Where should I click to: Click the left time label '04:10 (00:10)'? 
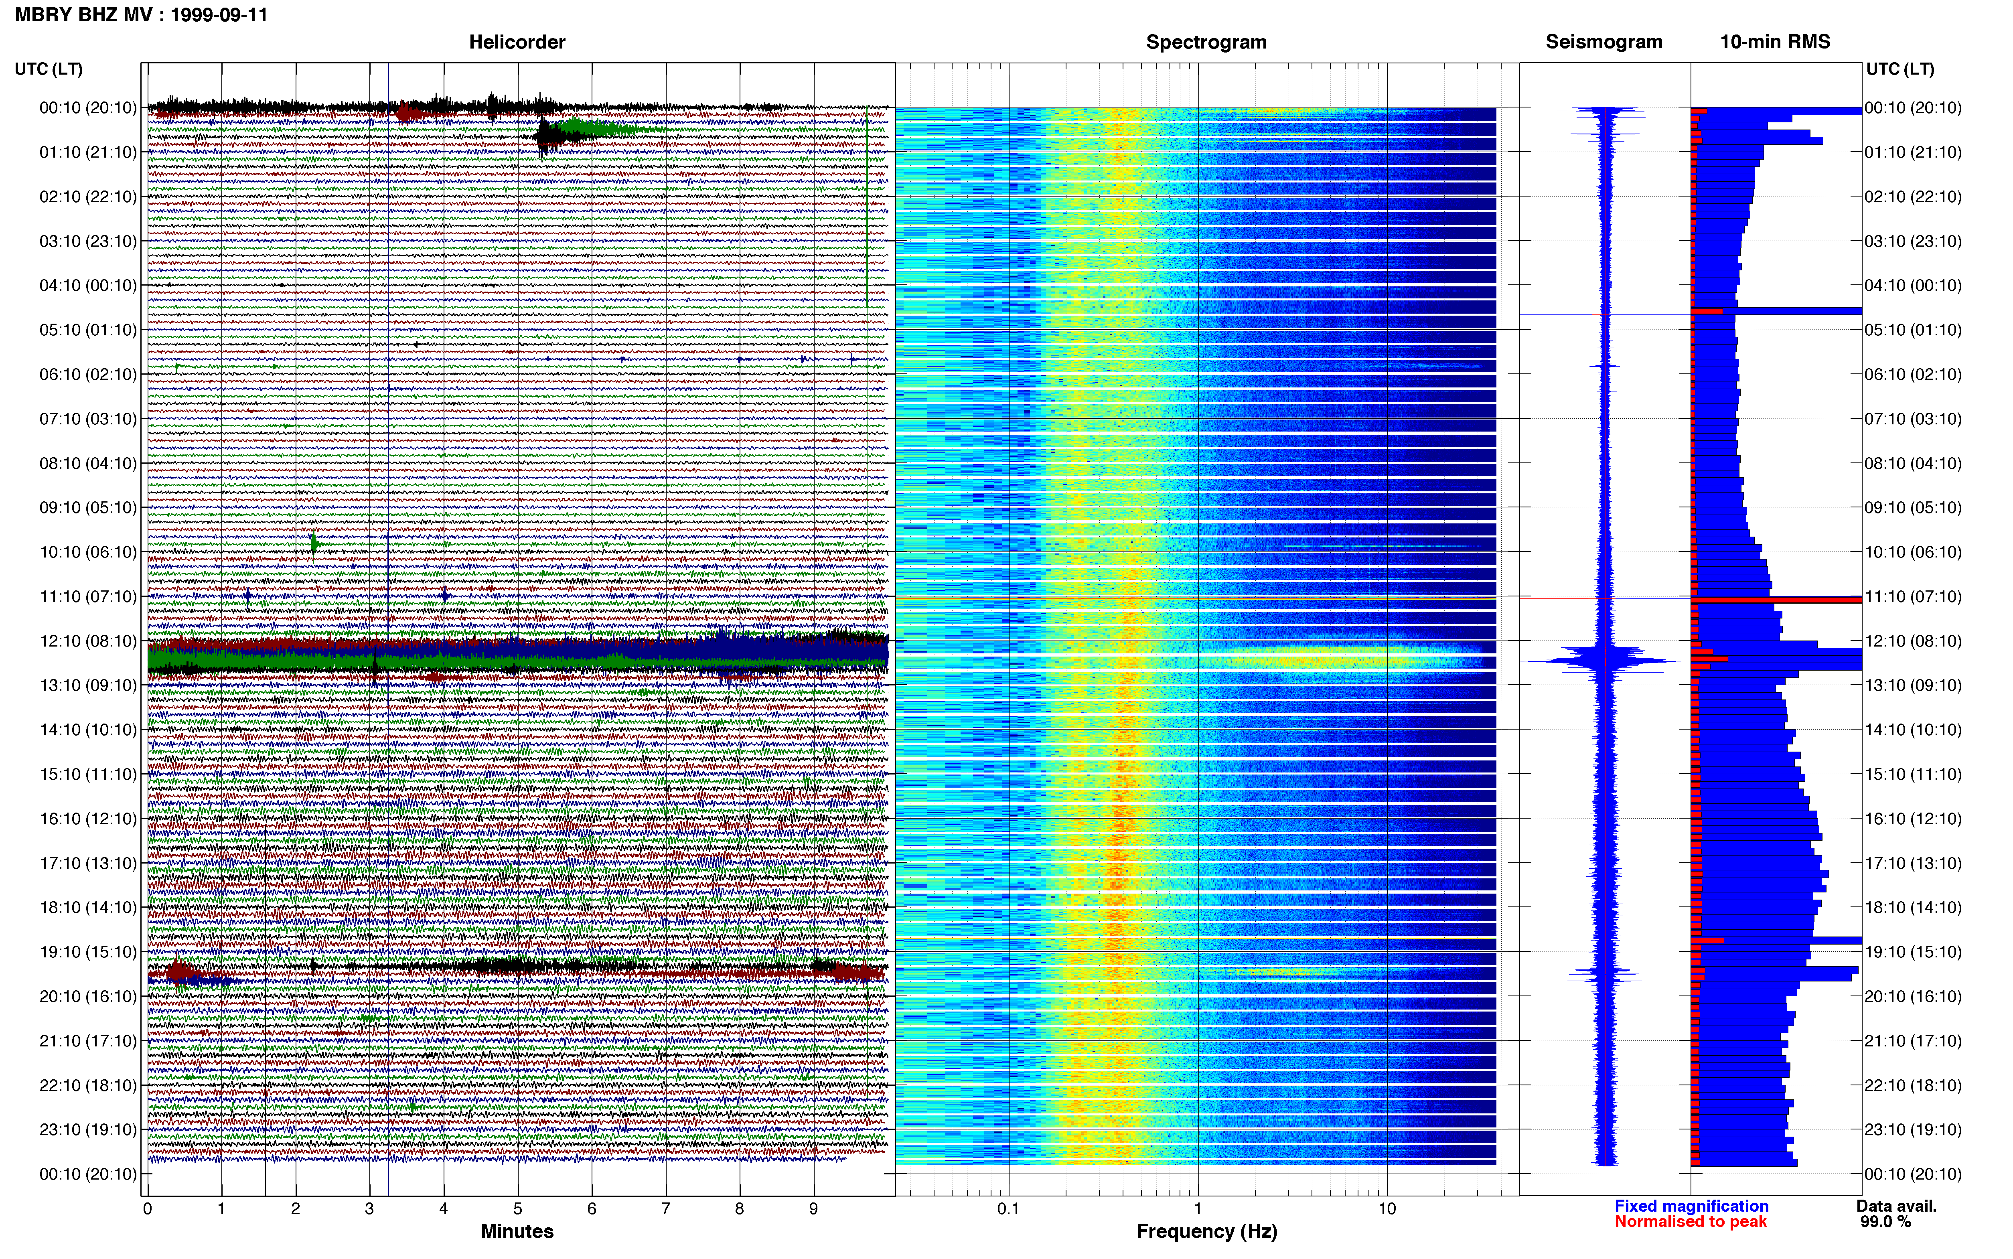pyautogui.click(x=88, y=286)
